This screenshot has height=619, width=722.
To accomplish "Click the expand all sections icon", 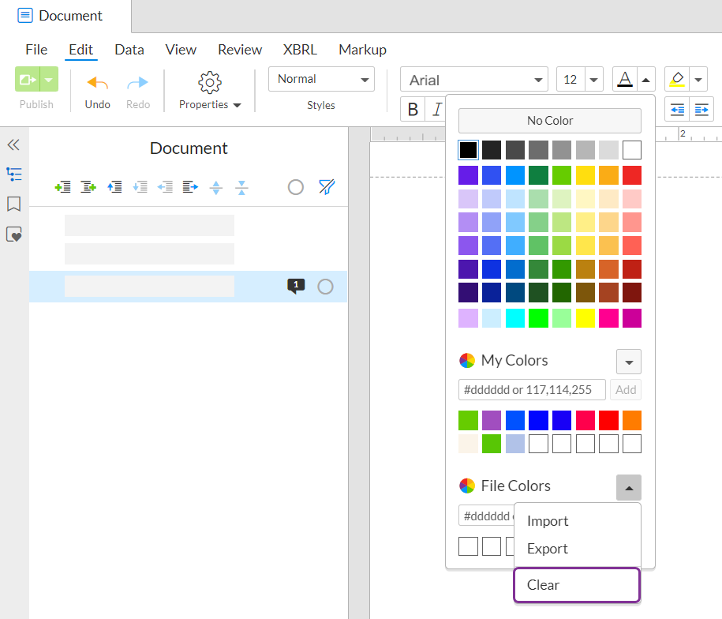I will pos(216,187).
